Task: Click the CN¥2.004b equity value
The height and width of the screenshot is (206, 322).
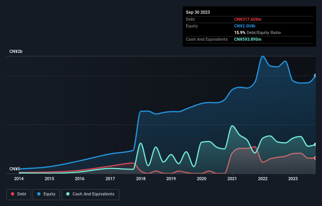Action: point(245,26)
